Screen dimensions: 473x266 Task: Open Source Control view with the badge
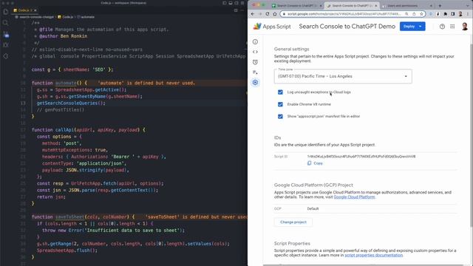click(x=6, y=35)
